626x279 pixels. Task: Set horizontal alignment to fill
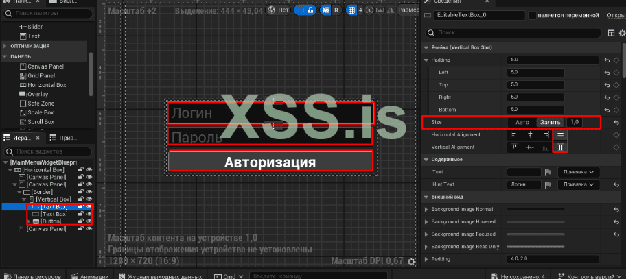pyautogui.click(x=560, y=135)
